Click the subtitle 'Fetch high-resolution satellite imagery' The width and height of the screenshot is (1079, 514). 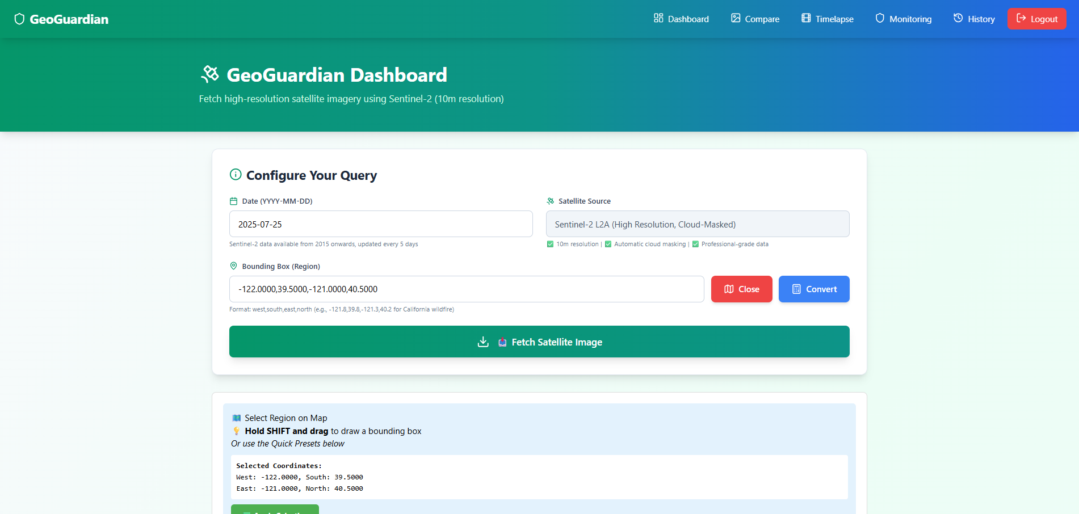pos(351,99)
